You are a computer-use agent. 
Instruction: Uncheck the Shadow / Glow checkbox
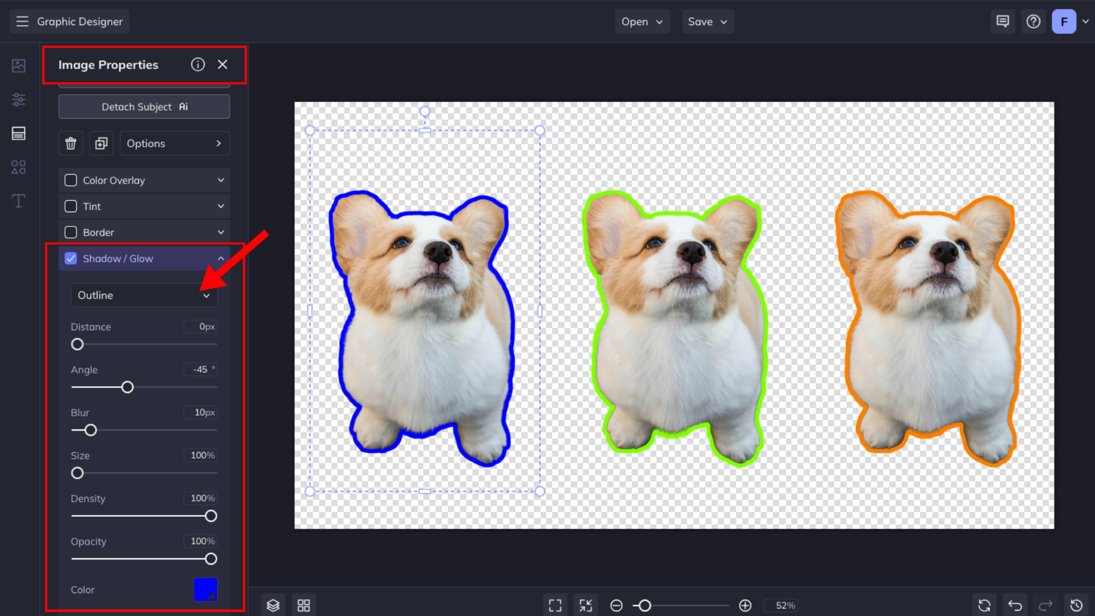71,258
